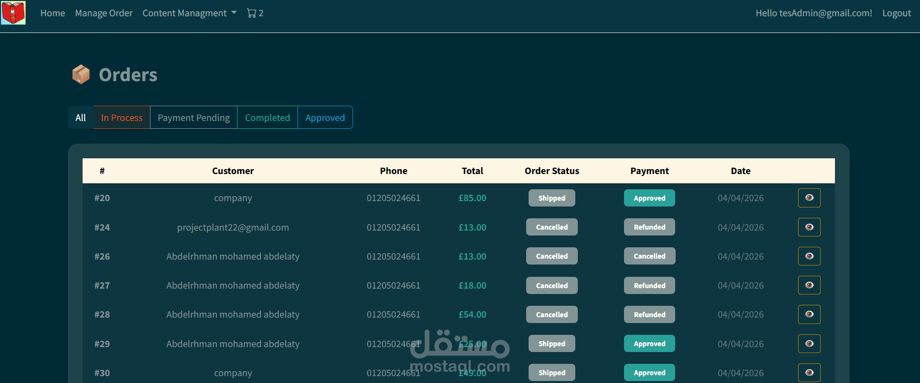The height and width of the screenshot is (383, 920).
Task: Click customer company in order #20 row
Action: point(233,198)
